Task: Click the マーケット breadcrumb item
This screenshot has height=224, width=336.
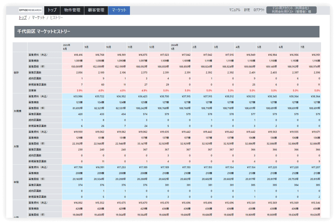Action: coord(38,18)
